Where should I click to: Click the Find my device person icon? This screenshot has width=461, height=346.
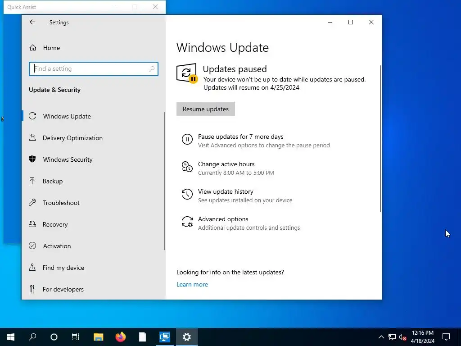click(32, 267)
